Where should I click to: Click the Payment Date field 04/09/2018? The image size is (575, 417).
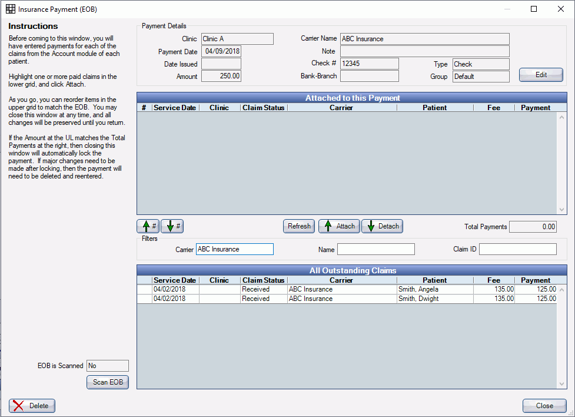click(221, 51)
